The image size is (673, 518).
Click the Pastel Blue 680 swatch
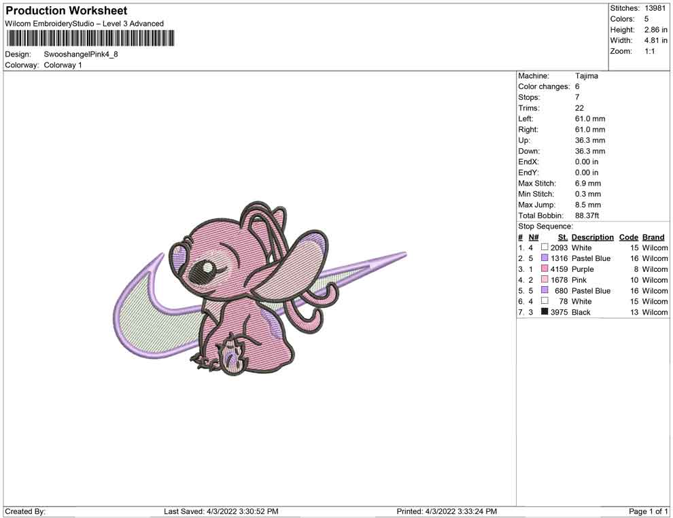[545, 290]
